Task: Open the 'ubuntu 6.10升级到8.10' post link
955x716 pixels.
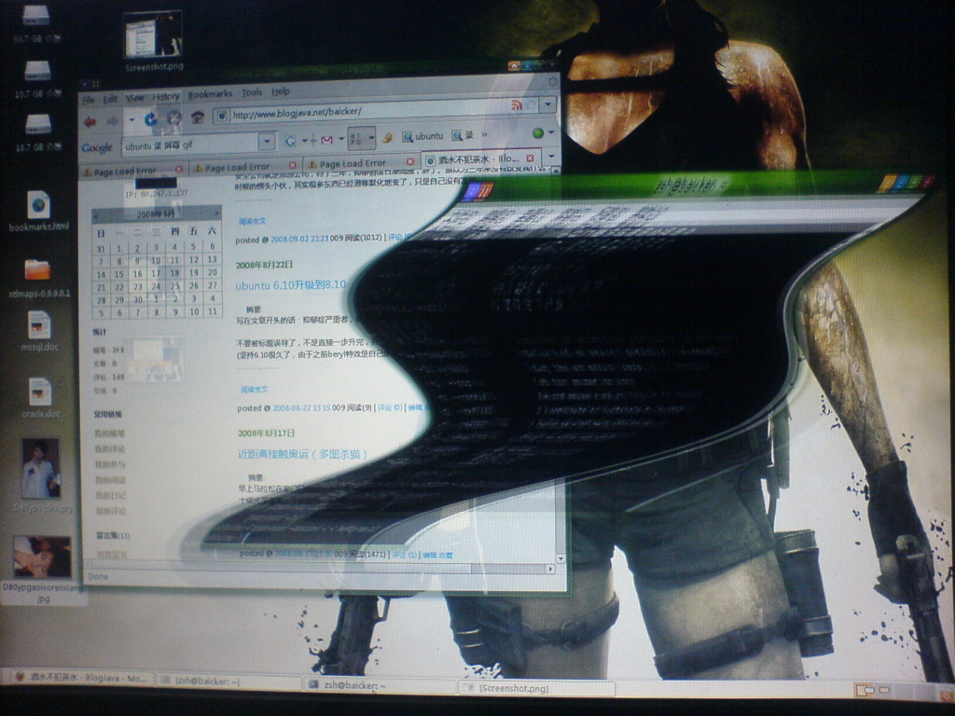Action: coord(291,285)
